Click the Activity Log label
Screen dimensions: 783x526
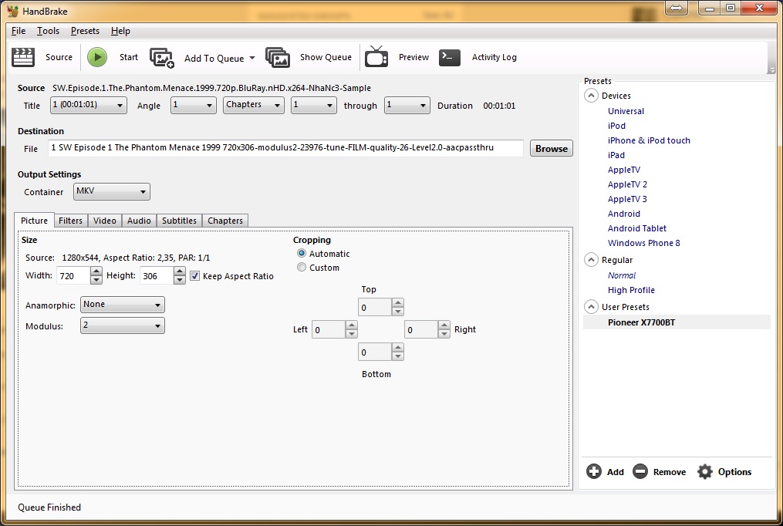click(494, 57)
